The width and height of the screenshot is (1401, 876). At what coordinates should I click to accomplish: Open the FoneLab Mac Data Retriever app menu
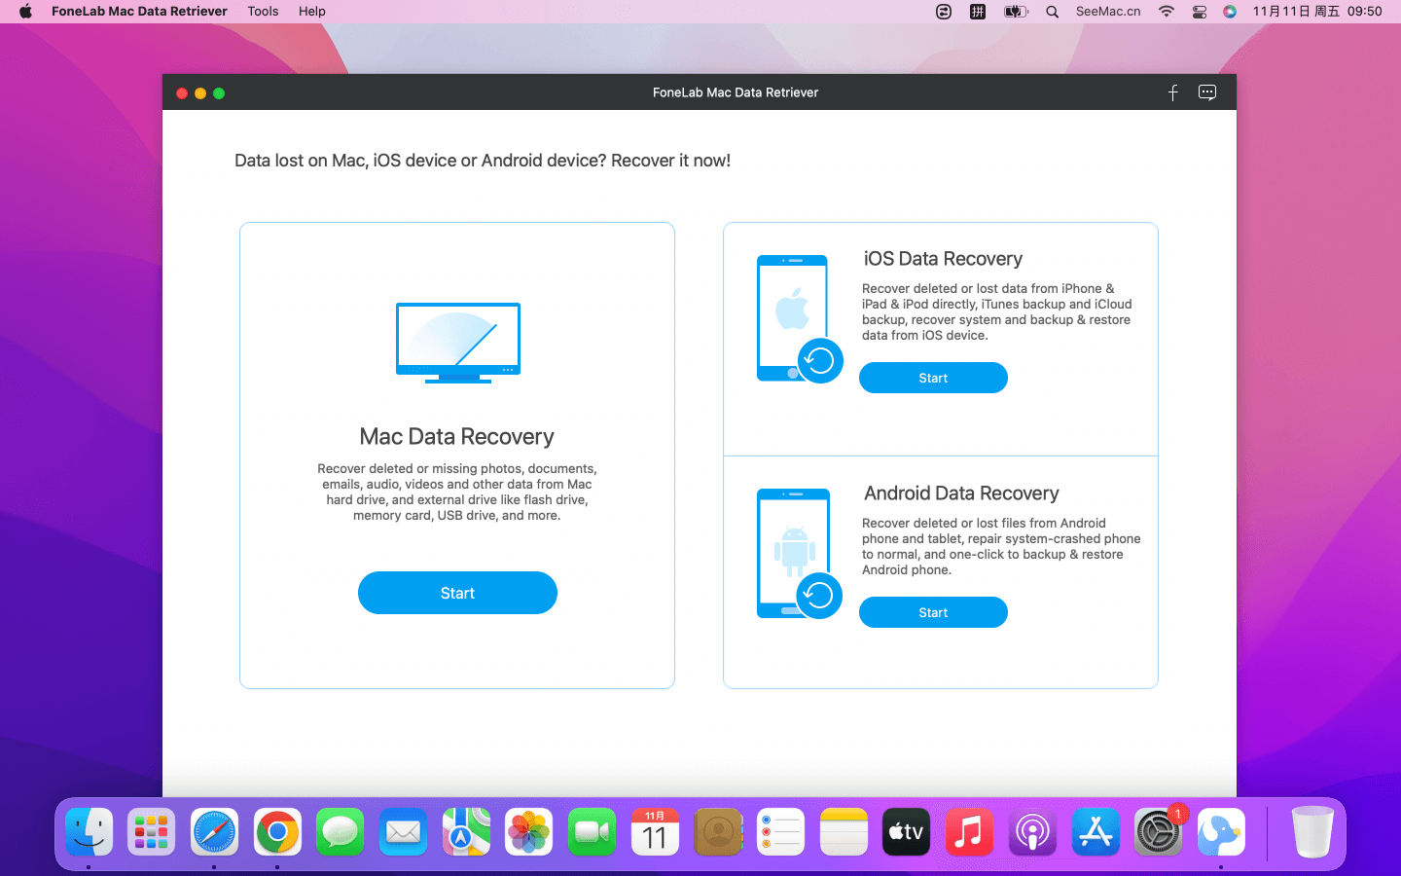pos(139,12)
